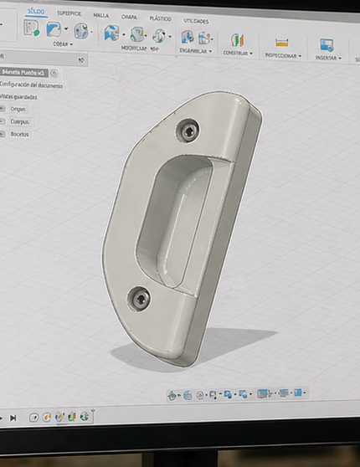Select the first Ensamblar tool icon
The width and height of the screenshot is (360, 467).
click(188, 37)
